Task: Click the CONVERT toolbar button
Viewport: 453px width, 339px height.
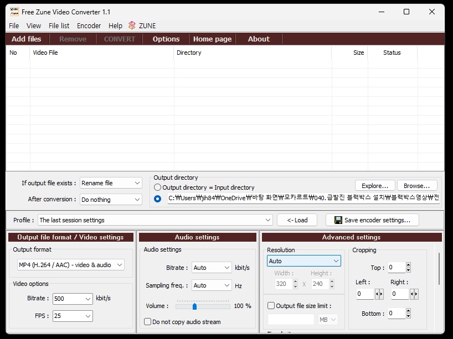Action: click(x=119, y=39)
